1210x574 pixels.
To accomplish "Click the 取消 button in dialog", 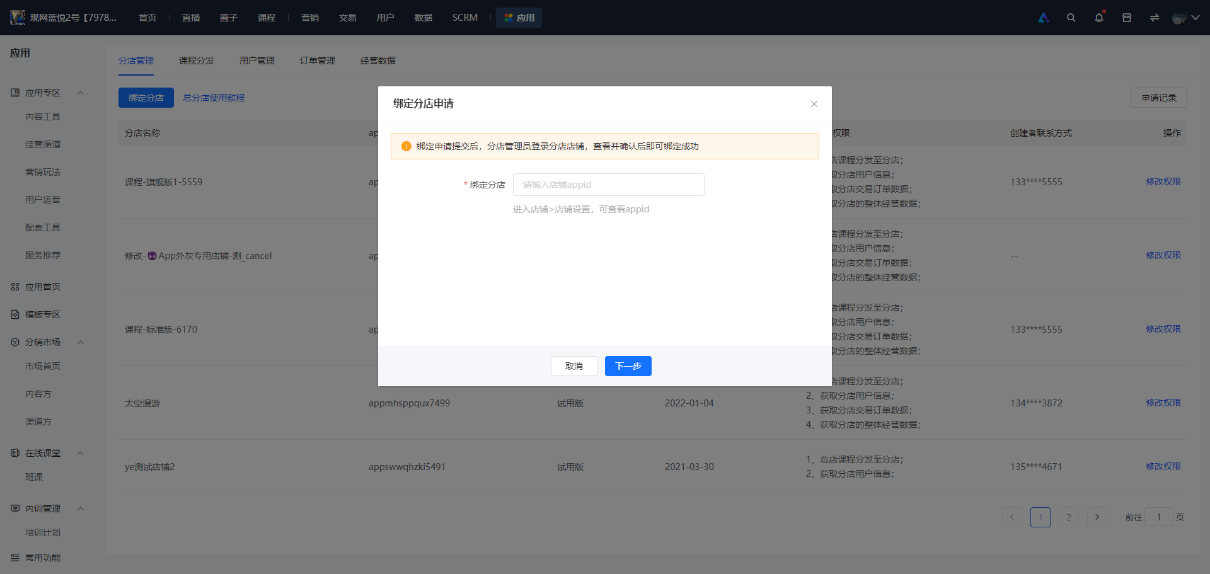I will click(574, 366).
